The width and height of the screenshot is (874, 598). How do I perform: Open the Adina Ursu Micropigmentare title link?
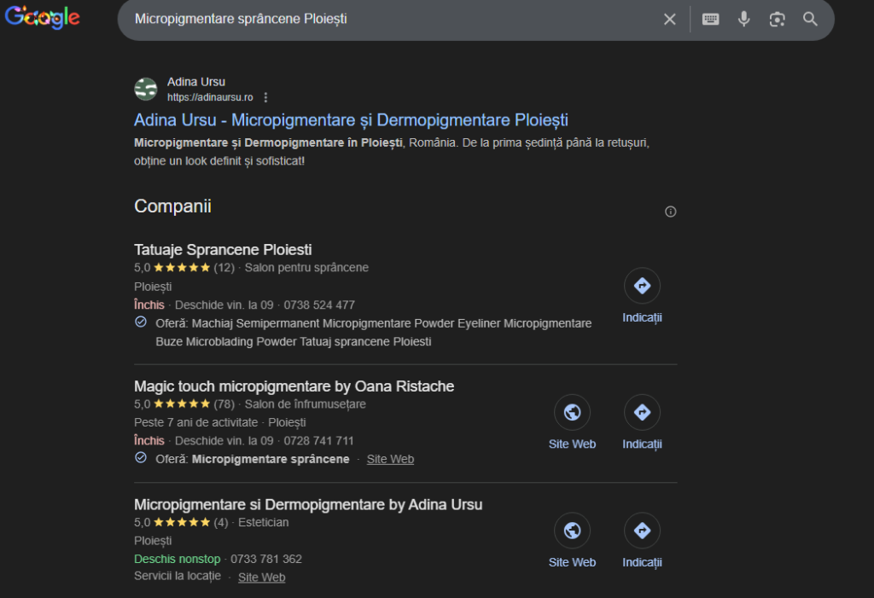click(351, 120)
